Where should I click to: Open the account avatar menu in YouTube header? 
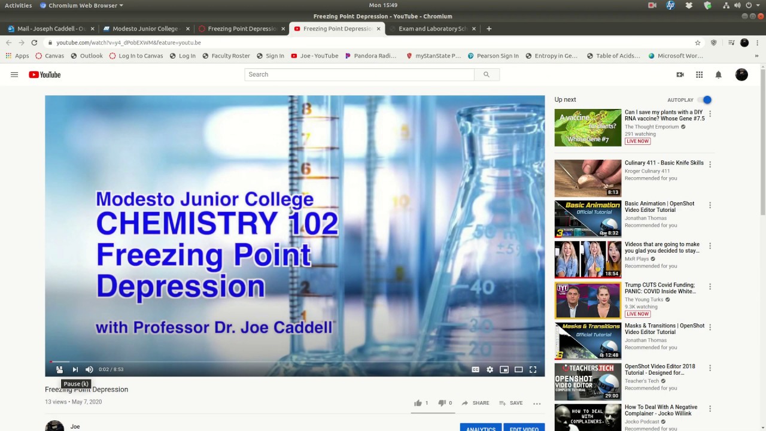tap(741, 75)
